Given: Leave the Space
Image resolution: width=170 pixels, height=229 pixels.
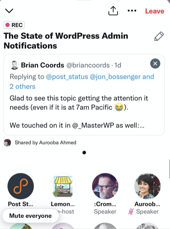Looking at the screenshot, I should click(155, 11).
